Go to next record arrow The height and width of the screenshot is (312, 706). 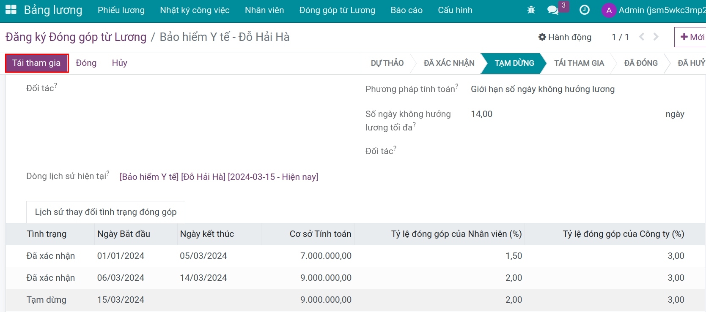coord(656,37)
